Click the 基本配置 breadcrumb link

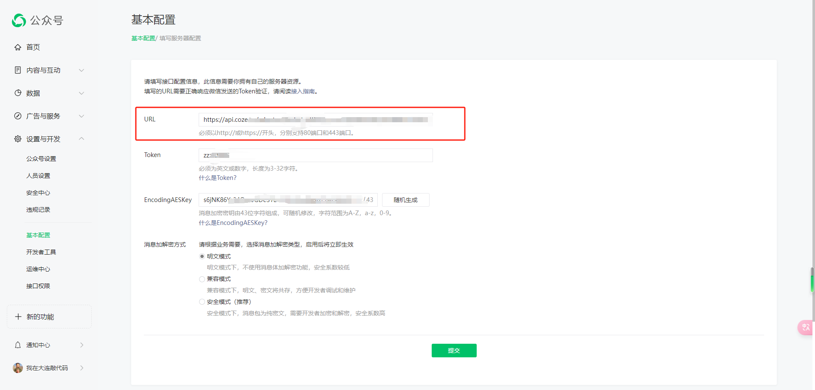[x=143, y=38]
